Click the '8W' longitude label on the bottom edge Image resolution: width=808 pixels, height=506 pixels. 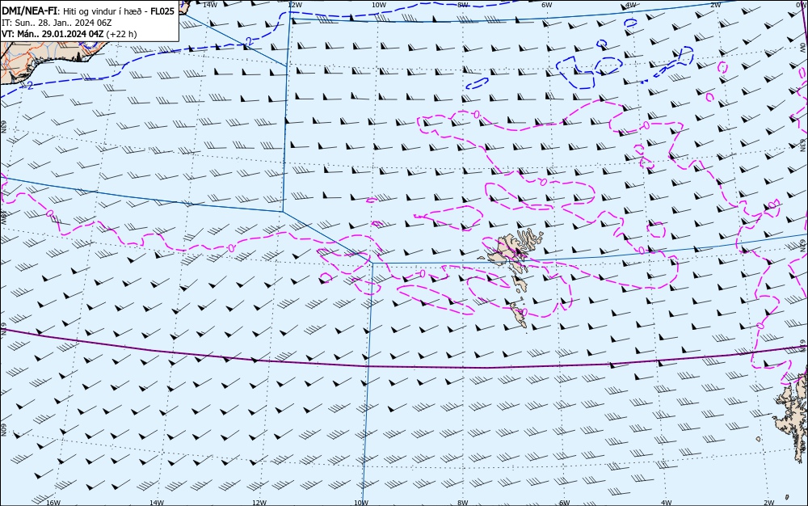coord(463,503)
